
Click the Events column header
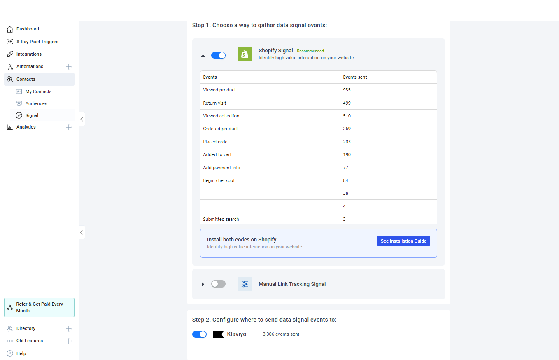pyautogui.click(x=270, y=77)
